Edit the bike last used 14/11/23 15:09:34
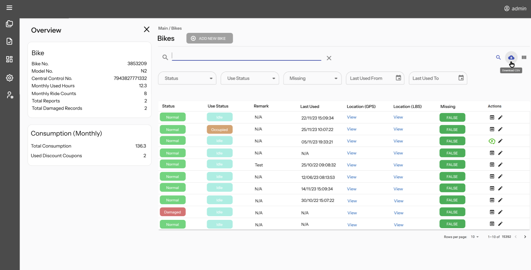531x270 pixels. point(500,188)
